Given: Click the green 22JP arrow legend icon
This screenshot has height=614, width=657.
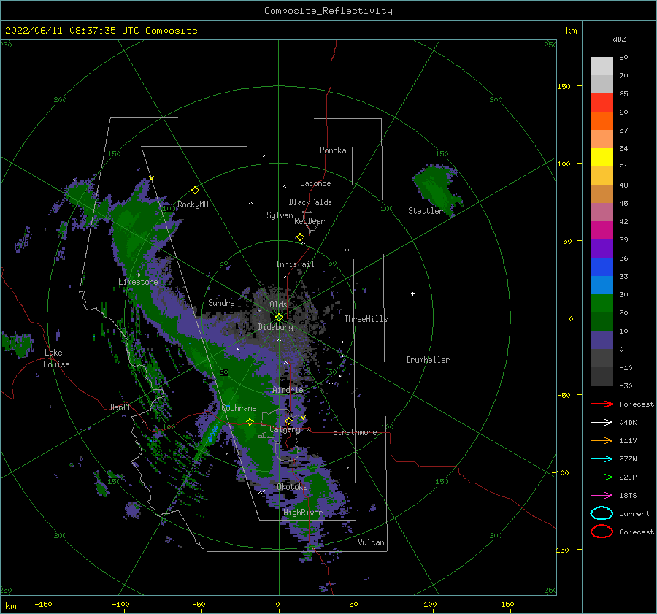Looking at the screenshot, I should click(x=602, y=477).
